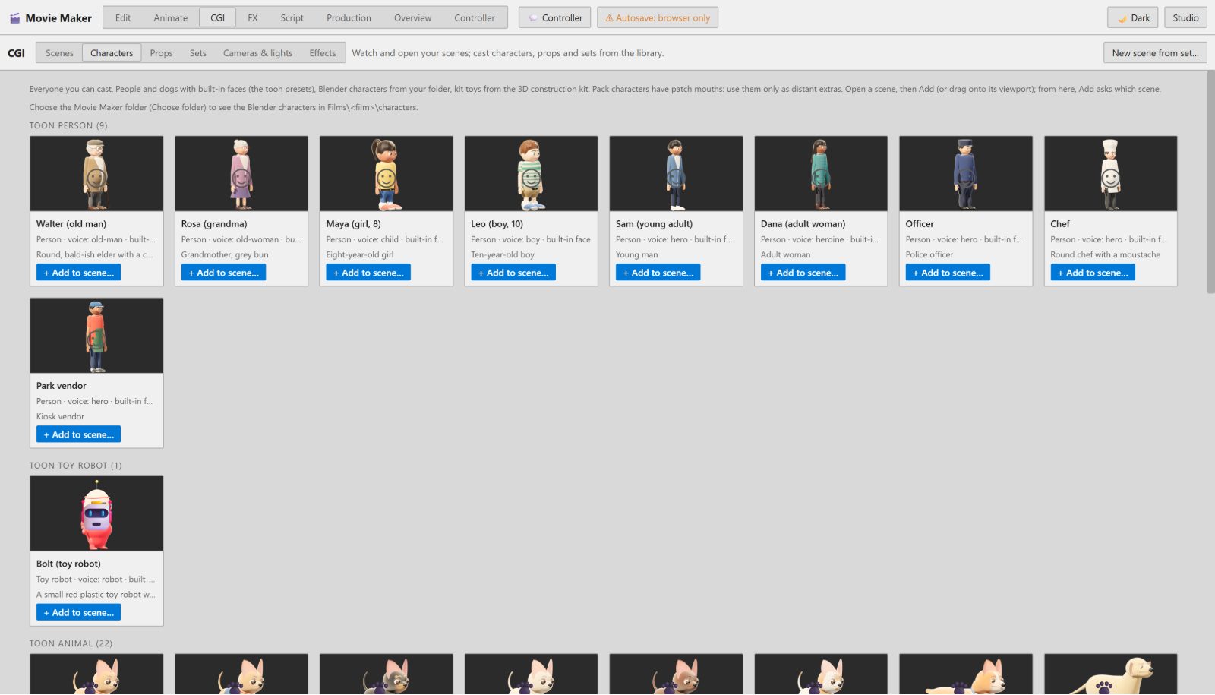The image size is (1215, 695).
Task: Select the Scenes sub-tab
Action: (59, 53)
